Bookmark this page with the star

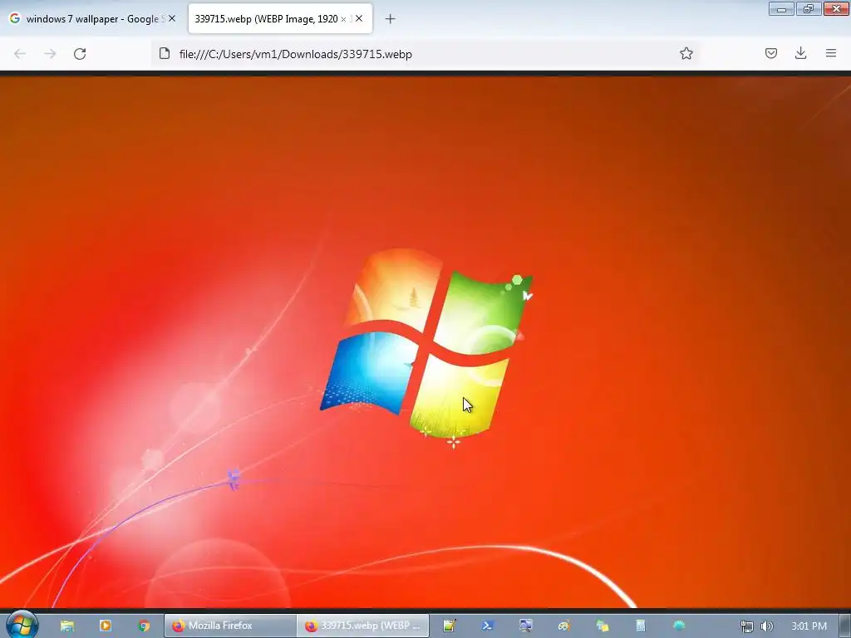pyautogui.click(x=686, y=53)
